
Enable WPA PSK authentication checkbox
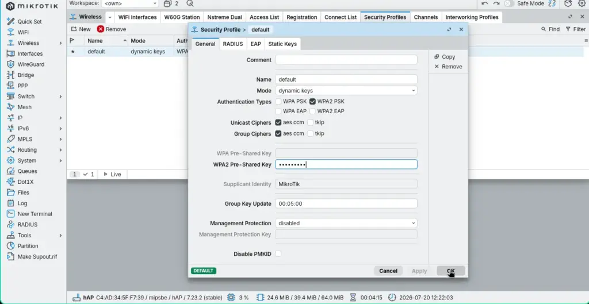278,101
